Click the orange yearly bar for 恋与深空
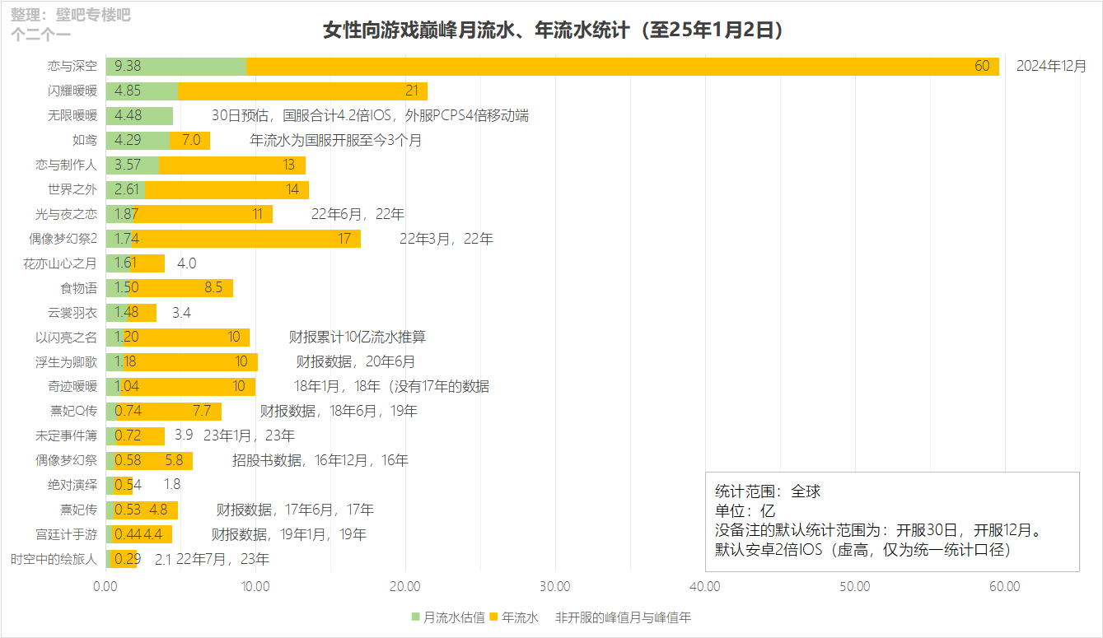The height and width of the screenshot is (638, 1103). [623, 67]
